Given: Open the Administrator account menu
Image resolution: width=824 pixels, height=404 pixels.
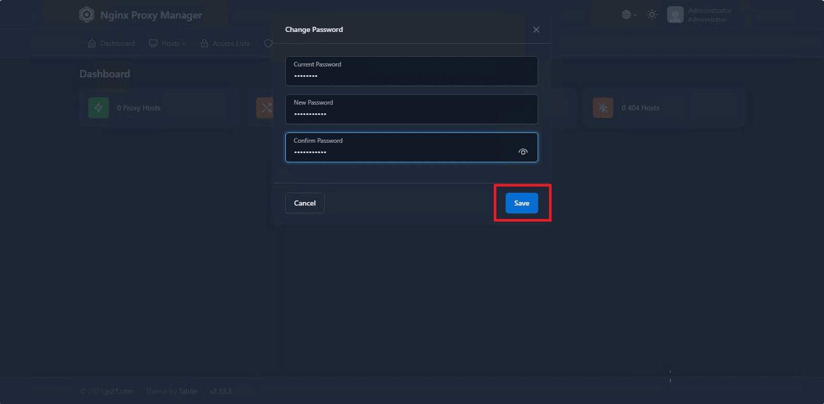Looking at the screenshot, I should 709,15.
